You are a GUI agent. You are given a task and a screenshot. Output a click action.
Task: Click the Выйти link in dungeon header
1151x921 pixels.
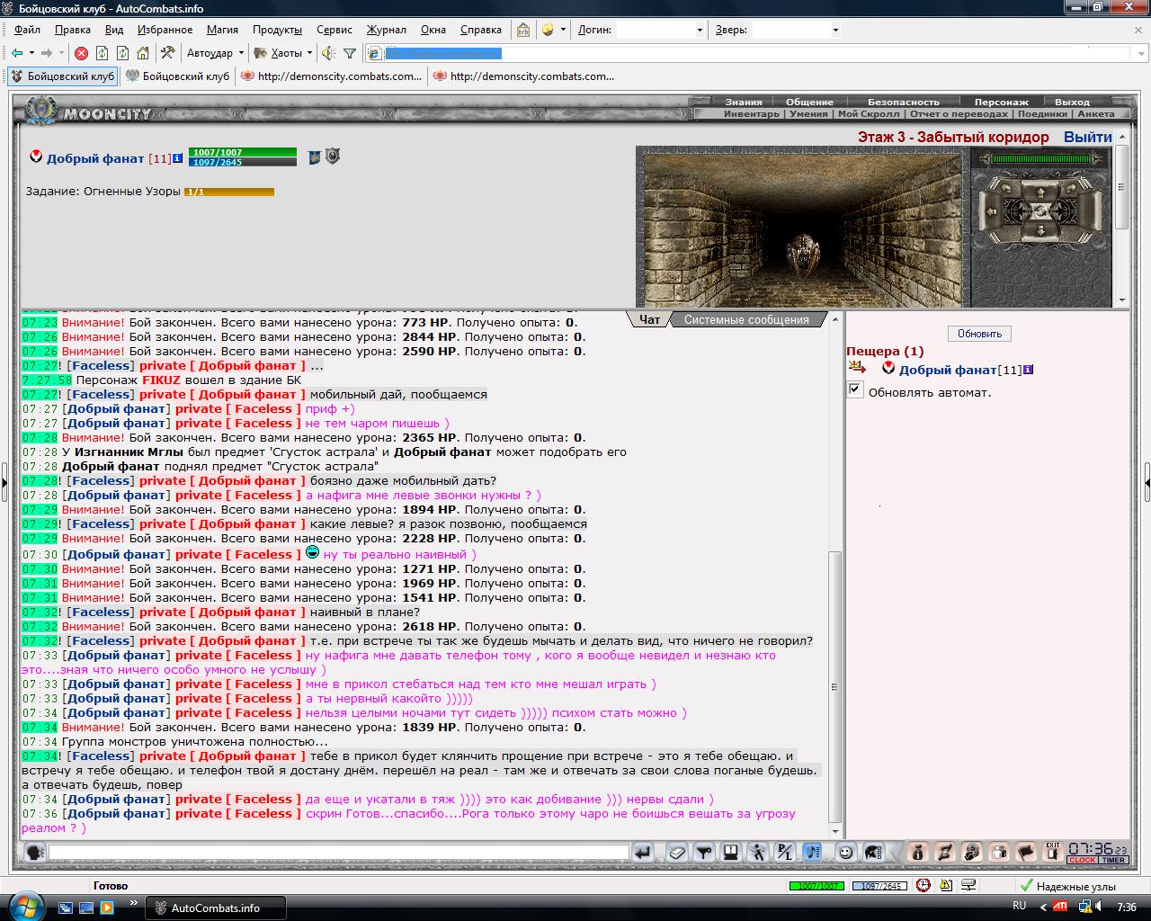click(x=1088, y=137)
